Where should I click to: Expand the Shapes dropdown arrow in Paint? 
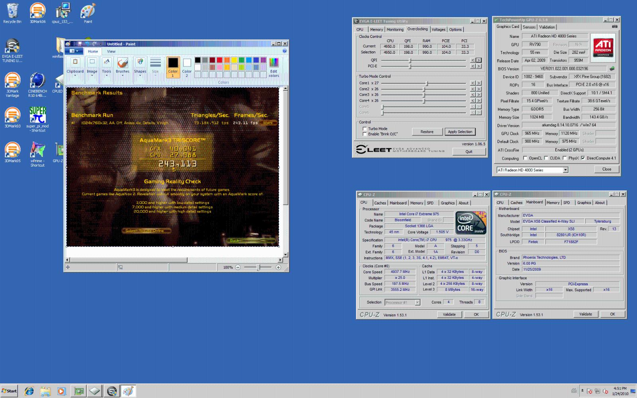click(x=140, y=75)
